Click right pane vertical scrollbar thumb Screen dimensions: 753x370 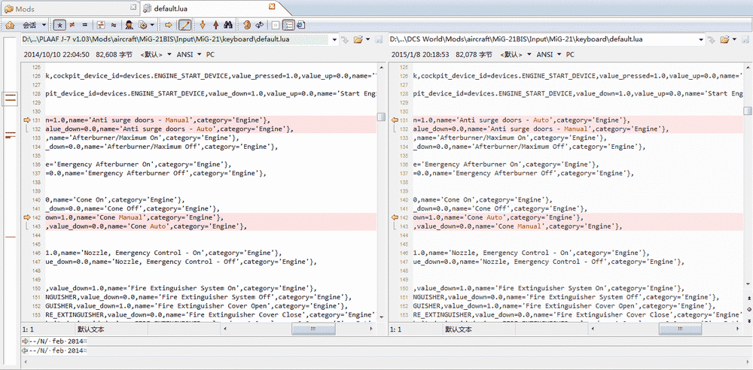(748, 111)
